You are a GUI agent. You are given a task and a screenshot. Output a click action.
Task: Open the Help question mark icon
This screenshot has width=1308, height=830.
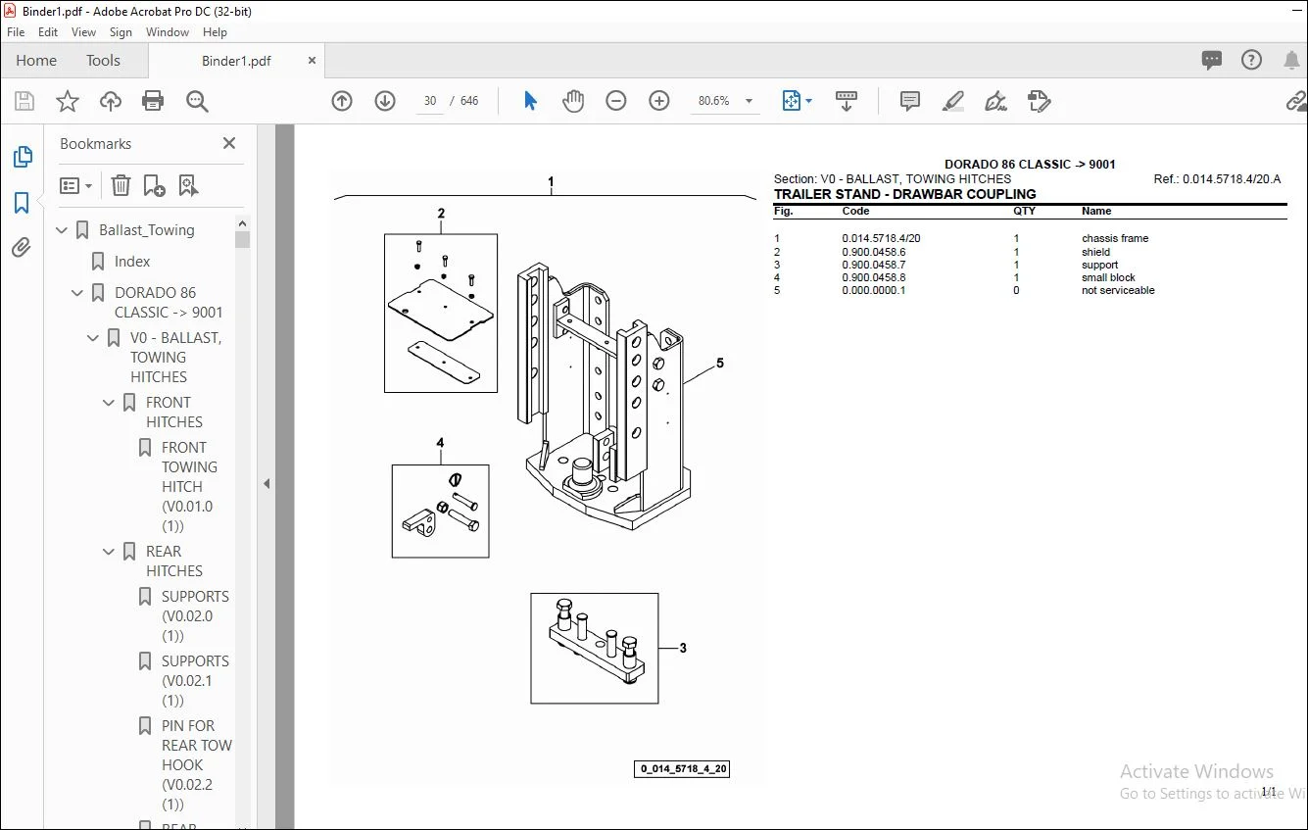1251,60
